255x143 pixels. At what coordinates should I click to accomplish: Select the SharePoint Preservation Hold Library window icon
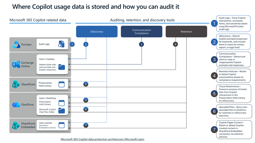(62, 84)
